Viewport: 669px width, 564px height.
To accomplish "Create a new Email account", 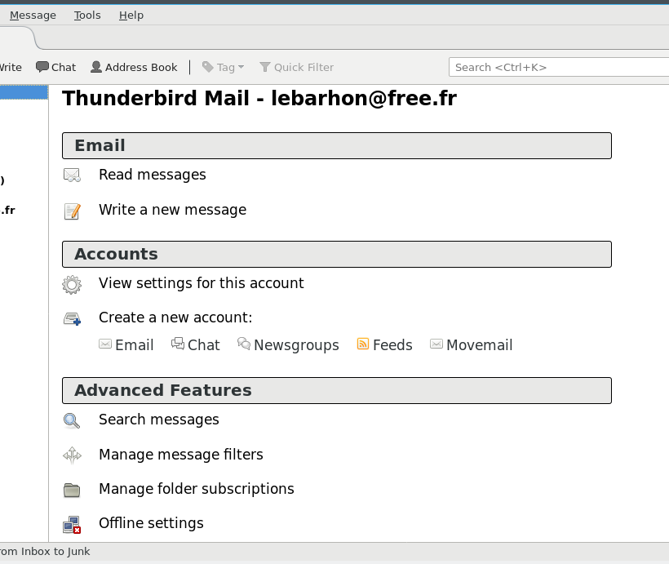I will 134,345.
